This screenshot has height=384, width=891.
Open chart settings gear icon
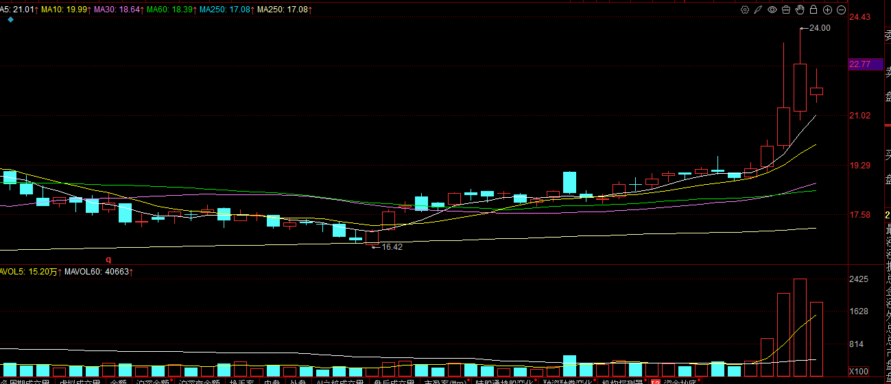746,10
